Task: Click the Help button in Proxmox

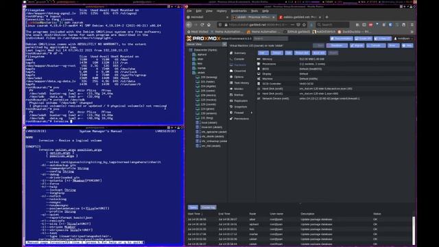Action: [x=407, y=45]
